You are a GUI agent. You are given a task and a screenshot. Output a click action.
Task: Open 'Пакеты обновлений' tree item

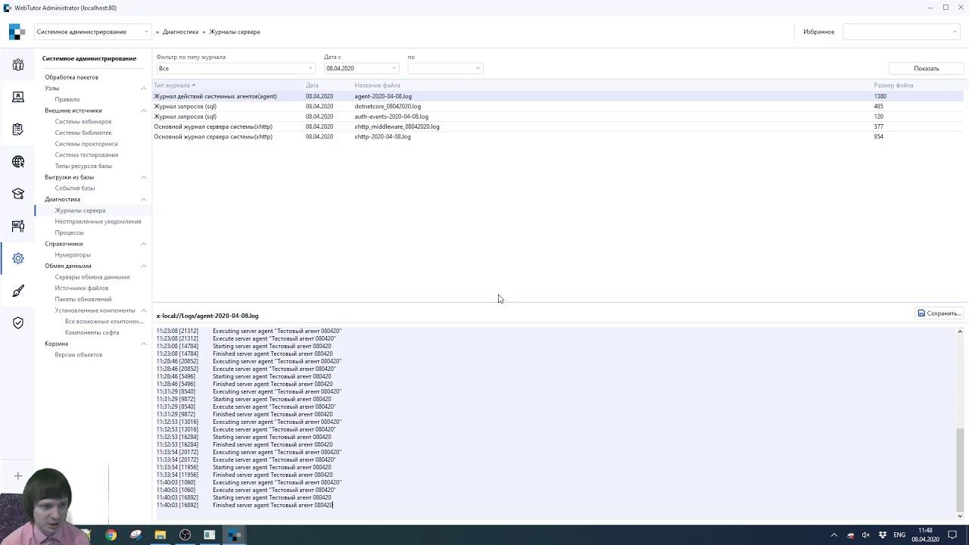point(83,299)
